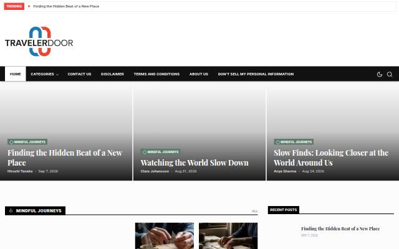Open Terms and Conditions page

tap(156, 74)
